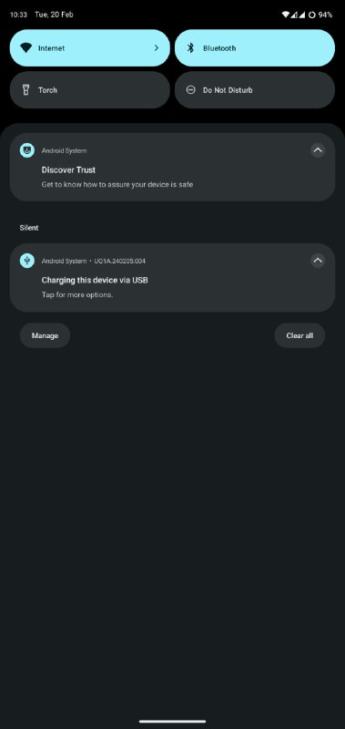Tap the Bluetooth symbol icon
This screenshot has height=729, width=345.
click(x=190, y=48)
